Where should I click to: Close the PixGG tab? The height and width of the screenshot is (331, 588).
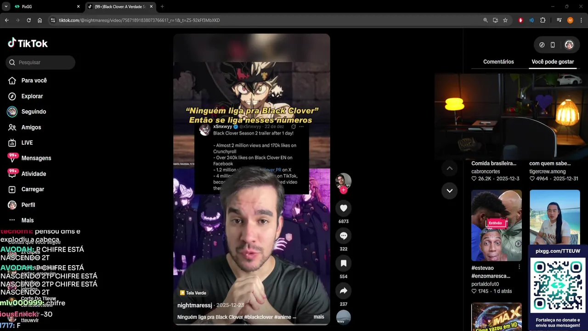[78, 6]
